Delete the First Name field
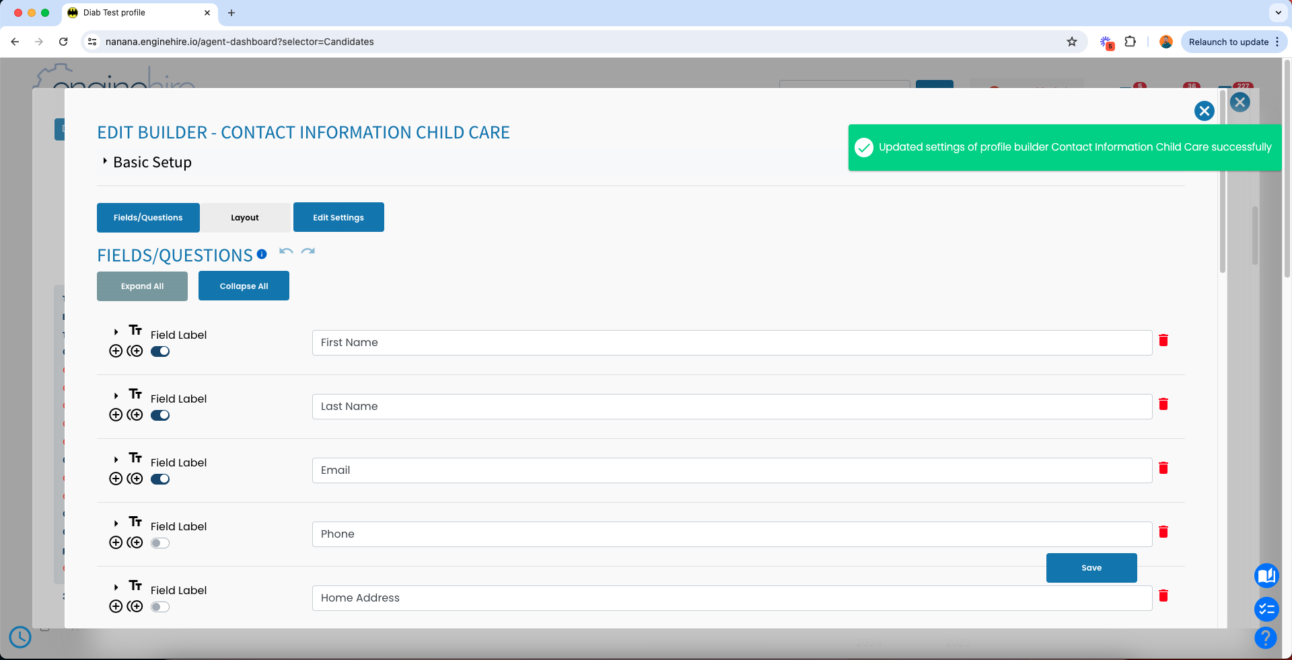The height and width of the screenshot is (660, 1292). click(x=1163, y=340)
